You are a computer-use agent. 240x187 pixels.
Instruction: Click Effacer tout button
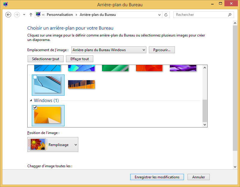(79, 59)
